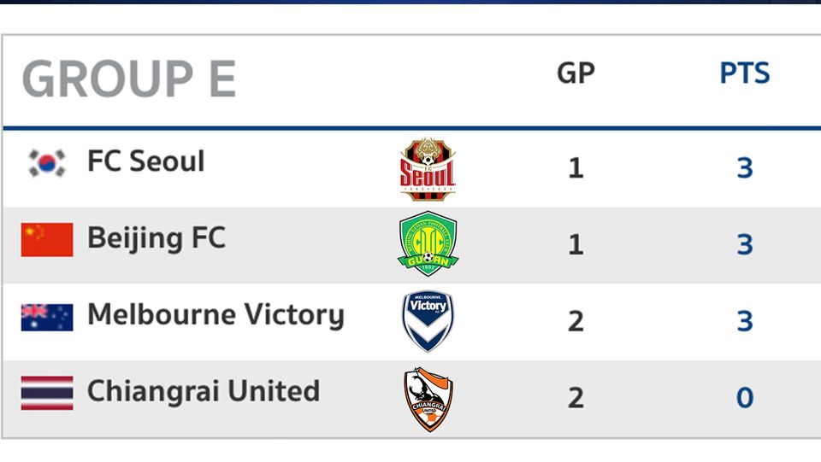The height and width of the screenshot is (462, 821).
Task: Click the FC Seoul club crest
Action: tap(428, 169)
